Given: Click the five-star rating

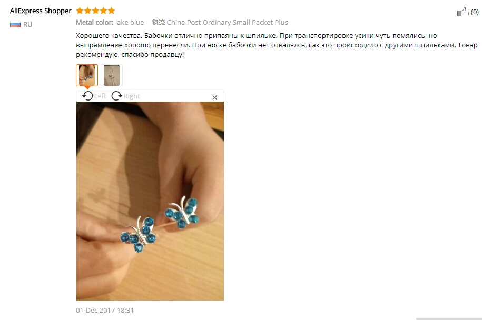Looking at the screenshot, I should tap(95, 11).
